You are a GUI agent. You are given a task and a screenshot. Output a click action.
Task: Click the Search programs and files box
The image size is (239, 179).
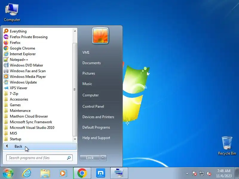[x=39, y=158]
